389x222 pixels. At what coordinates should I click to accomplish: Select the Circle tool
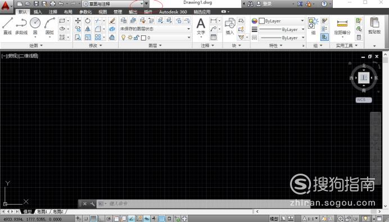[x=35, y=26]
